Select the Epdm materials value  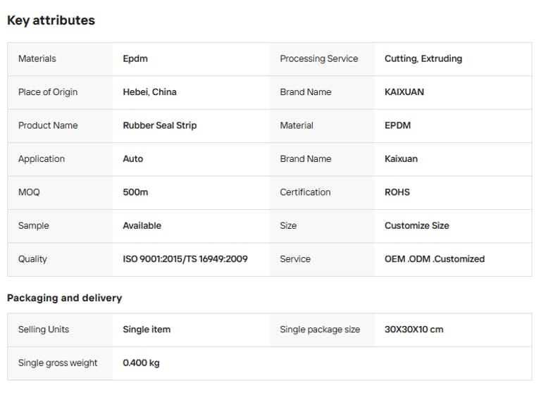pyautogui.click(x=135, y=58)
